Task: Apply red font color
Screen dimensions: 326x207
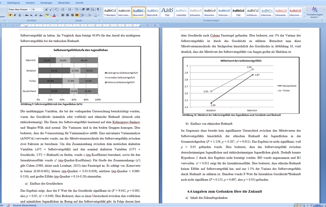Action: click(54, 15)
